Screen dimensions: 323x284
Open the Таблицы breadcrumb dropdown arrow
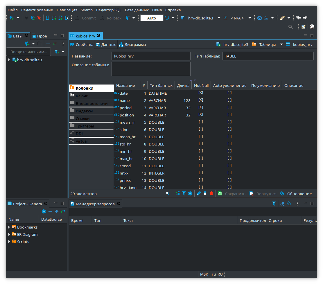281,44
